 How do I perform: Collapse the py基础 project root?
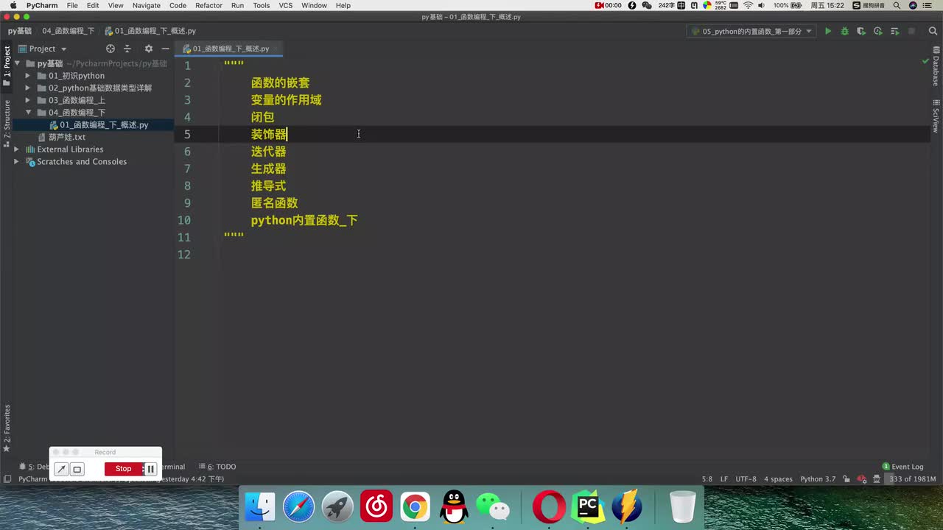click(16, 63)
